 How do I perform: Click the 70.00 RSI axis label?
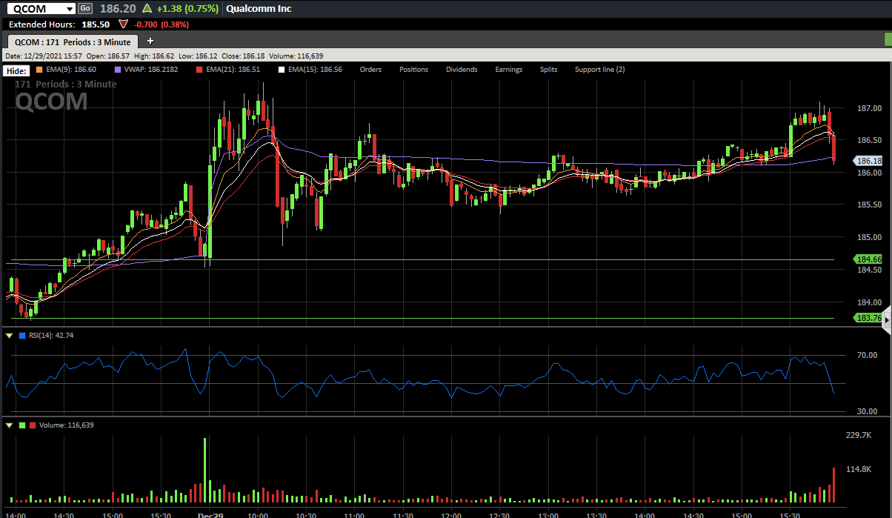coord(867,356)
